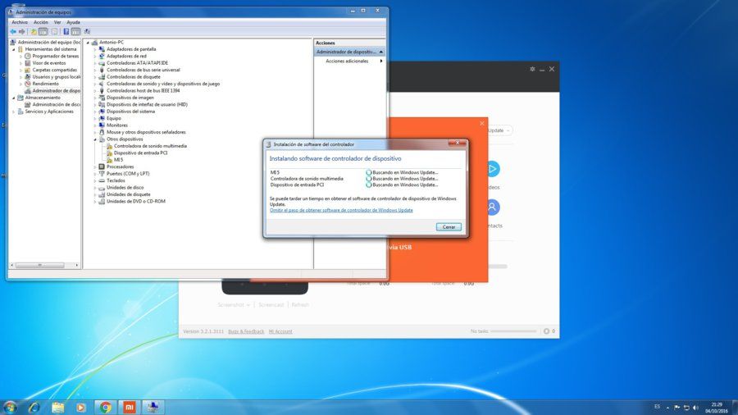Click the Procesadores chip icon
This screenshot has width=738, height=415.
point(102,166)
